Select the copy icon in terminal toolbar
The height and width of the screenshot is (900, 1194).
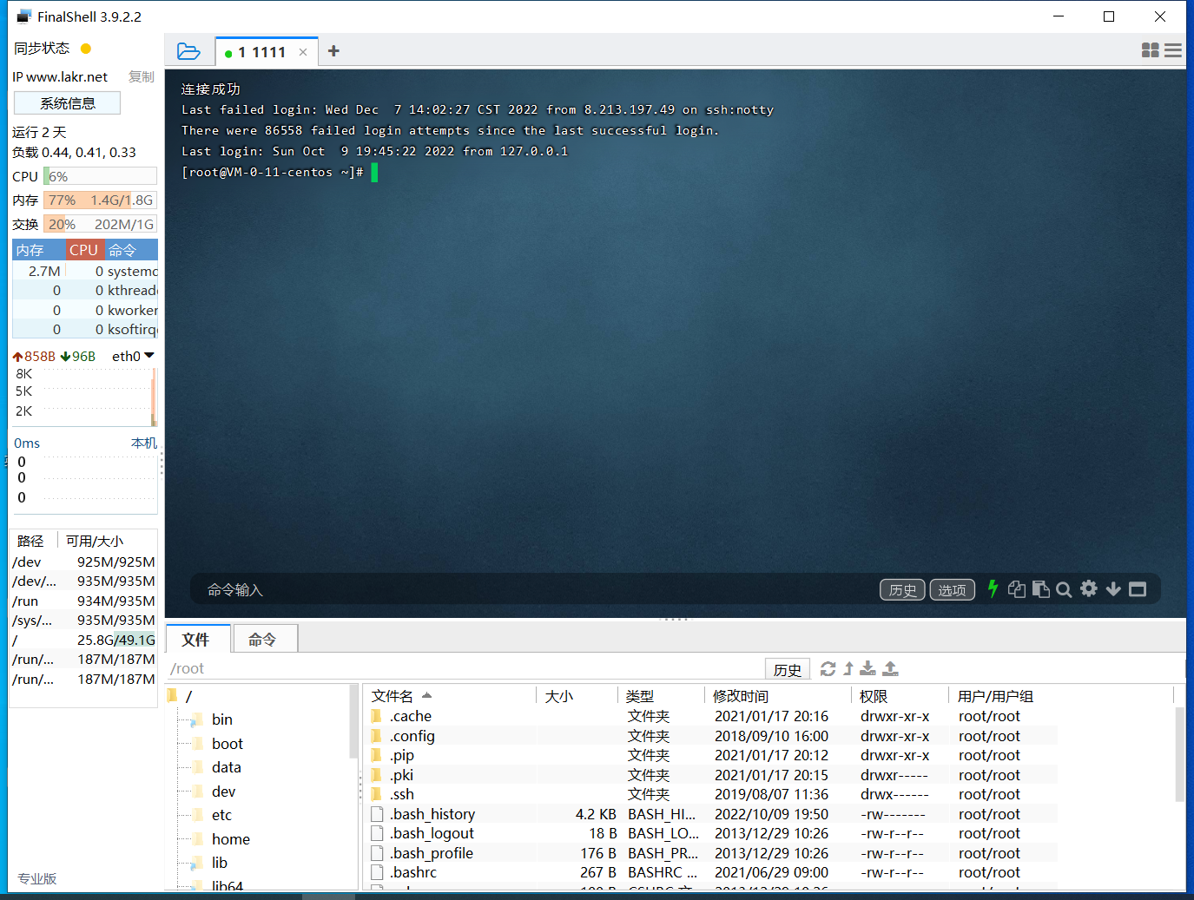(x=1017, y=589)
